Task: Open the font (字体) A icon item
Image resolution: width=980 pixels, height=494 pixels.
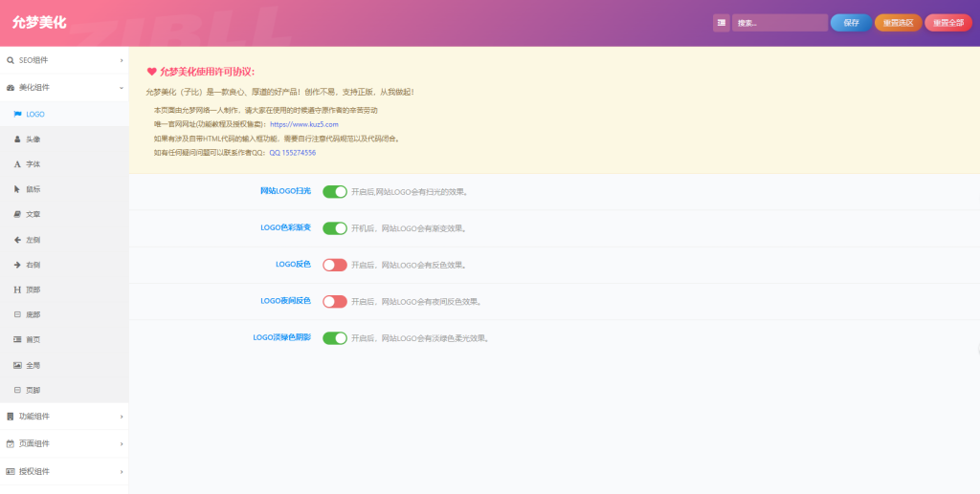Action: (17, 164)
